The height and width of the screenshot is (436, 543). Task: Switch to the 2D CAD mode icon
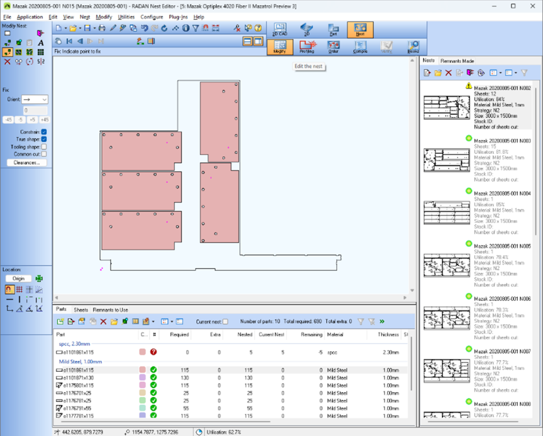pos(280,30)
